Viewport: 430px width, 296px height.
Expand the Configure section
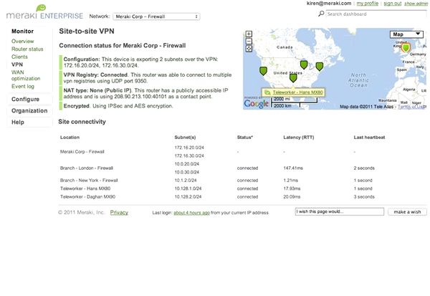25,100
